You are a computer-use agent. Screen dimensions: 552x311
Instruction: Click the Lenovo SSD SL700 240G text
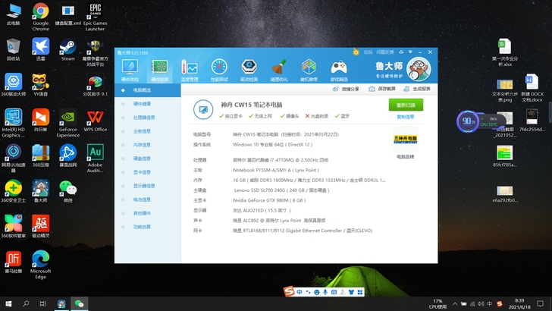(282, 190)
